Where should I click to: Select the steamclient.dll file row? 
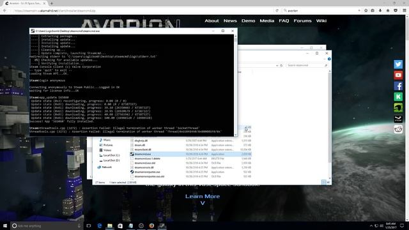pos(190,149)
